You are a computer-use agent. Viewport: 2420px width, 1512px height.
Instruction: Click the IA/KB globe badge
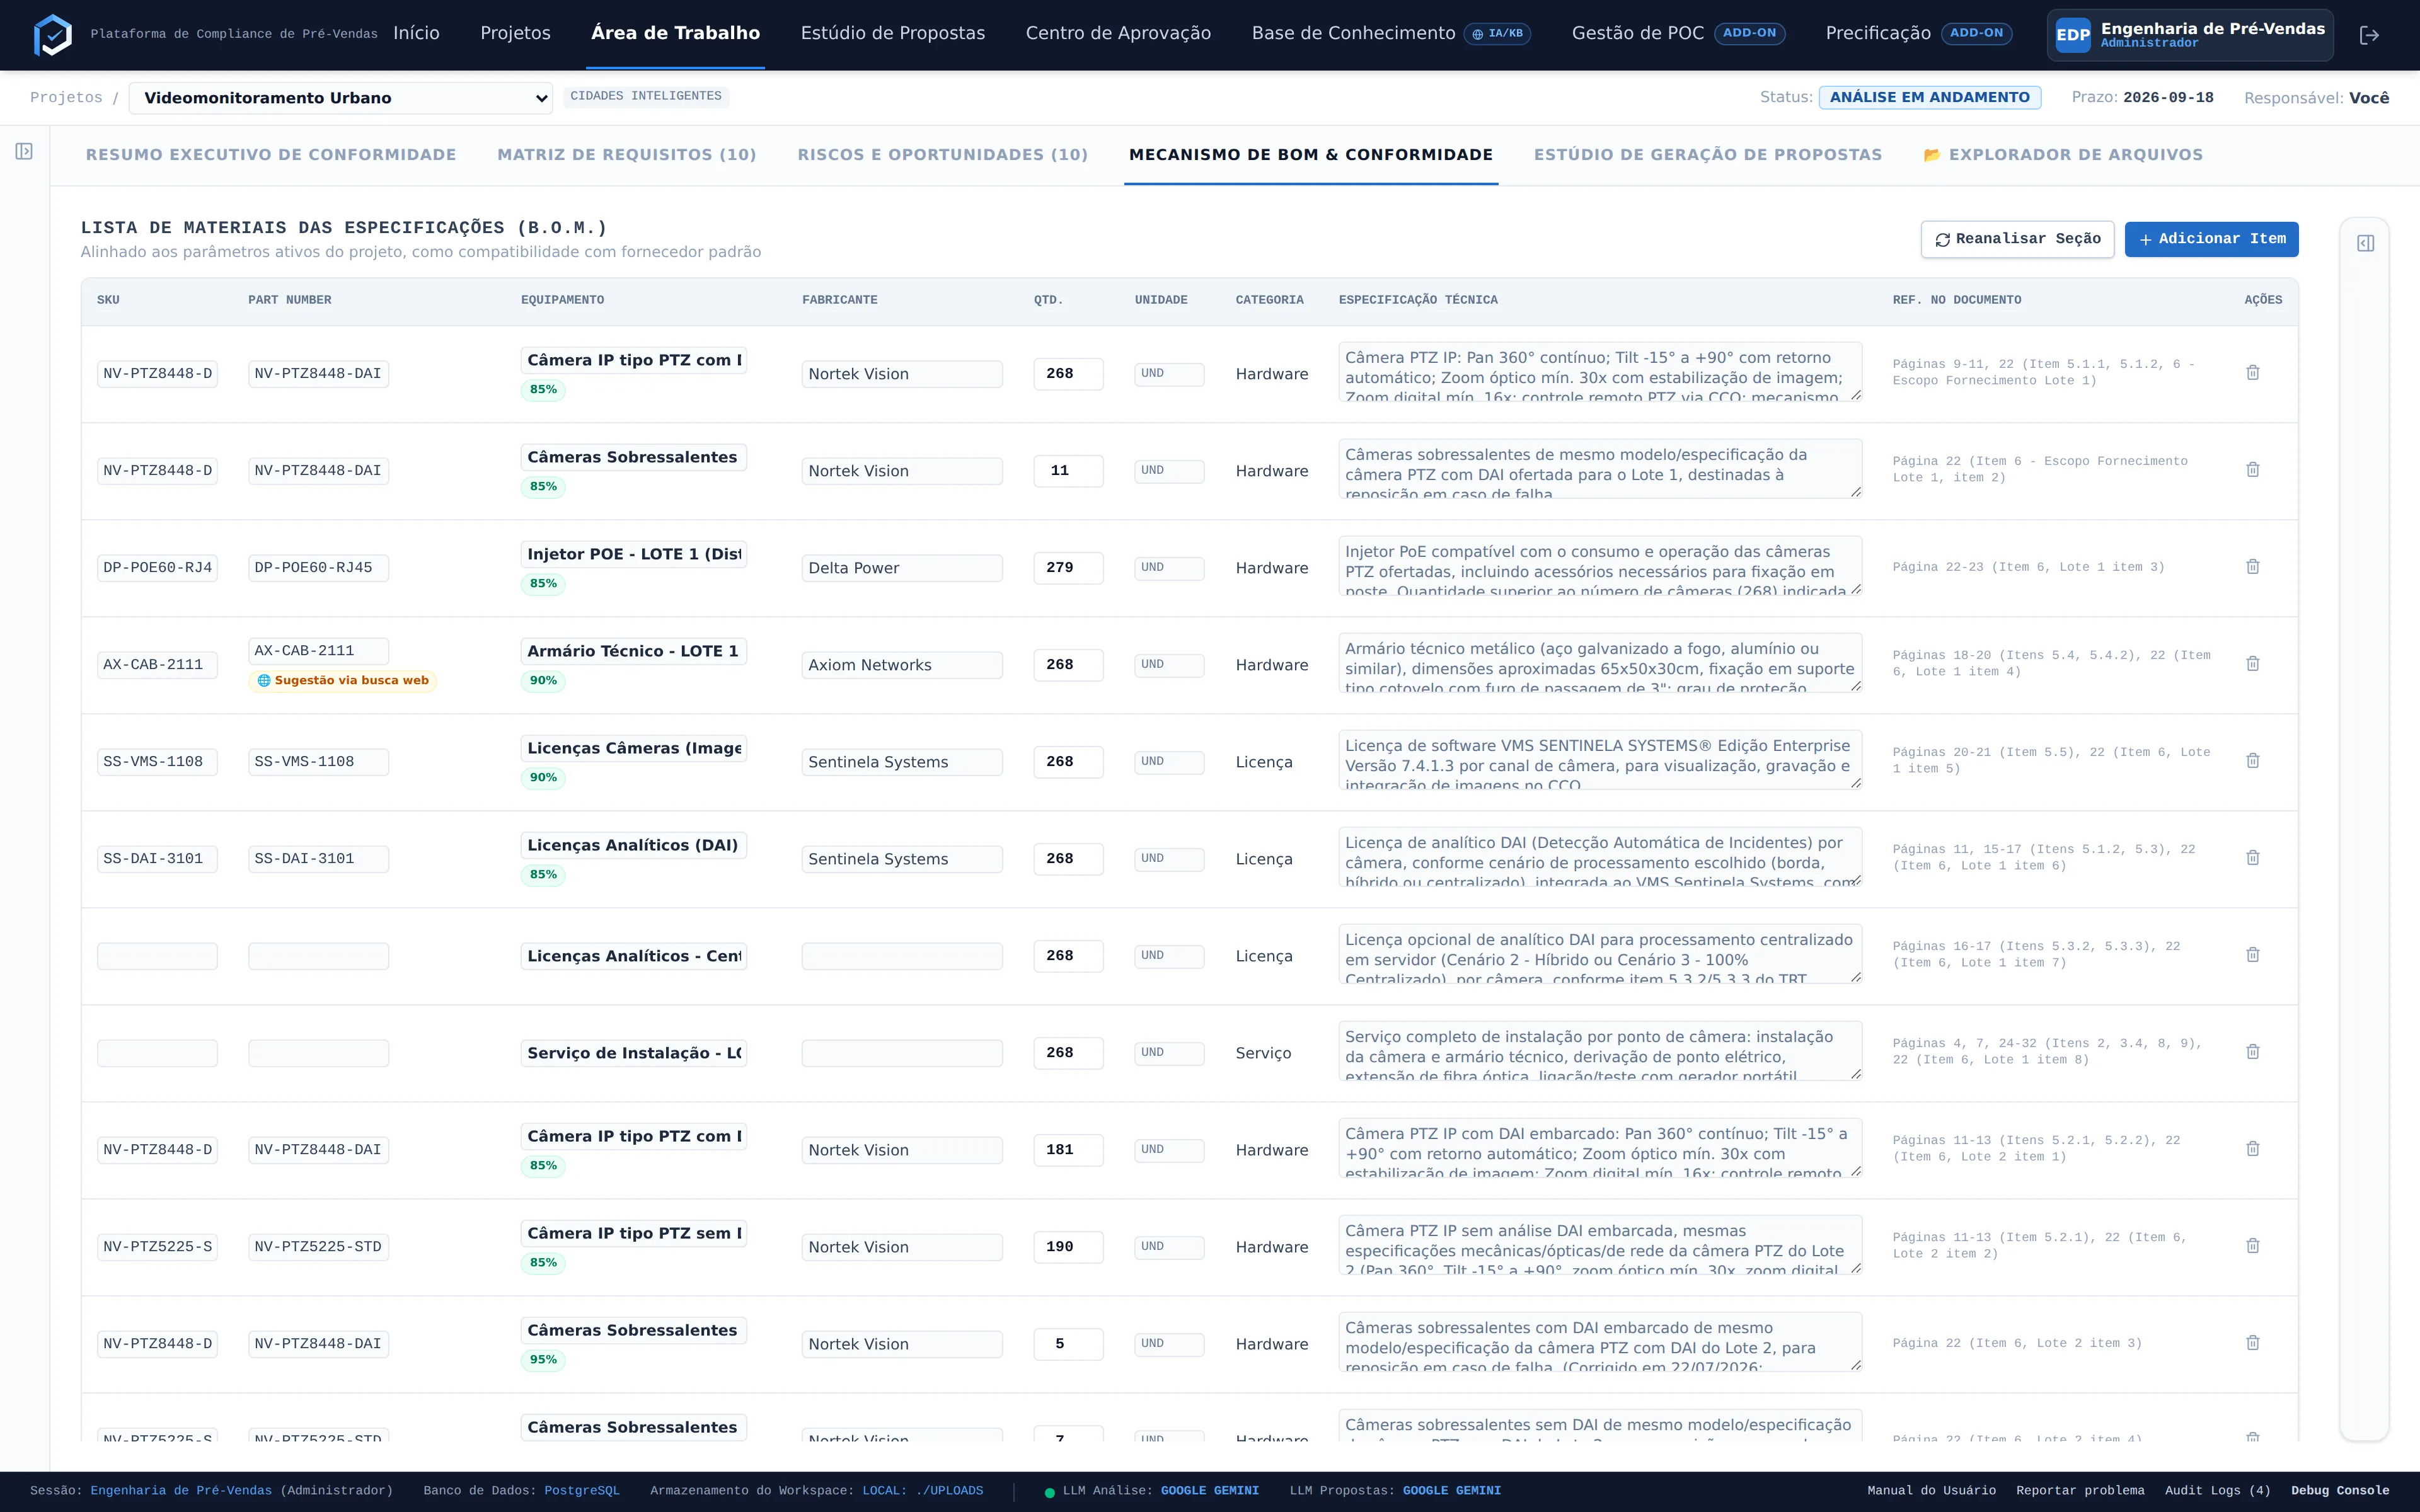[1497, 34]
